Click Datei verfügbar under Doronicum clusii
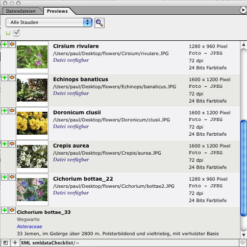Viewport: 247px width, 247px height. tap(71, 127)
